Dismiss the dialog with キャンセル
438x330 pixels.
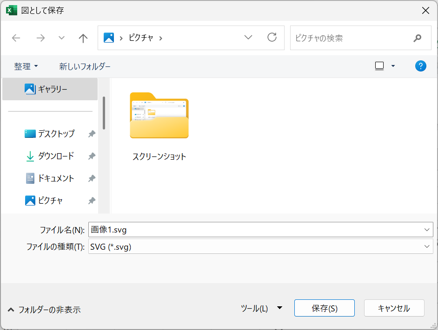click(x=394, y=308)
